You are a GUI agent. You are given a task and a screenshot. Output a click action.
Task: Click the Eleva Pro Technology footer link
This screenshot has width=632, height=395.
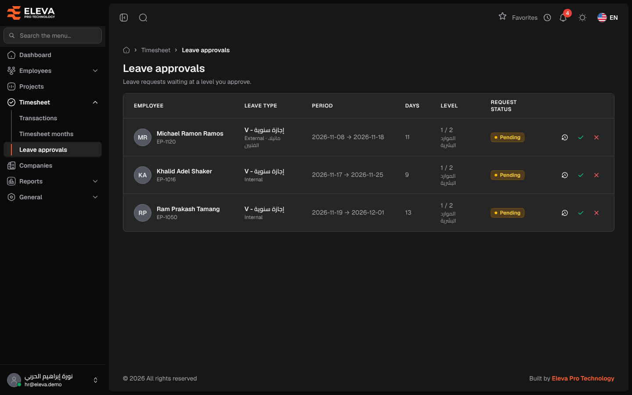(583, 378)
